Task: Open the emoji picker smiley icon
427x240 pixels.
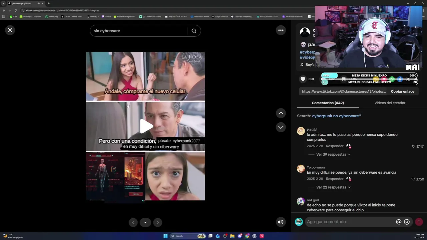Action: coord(407,222)
